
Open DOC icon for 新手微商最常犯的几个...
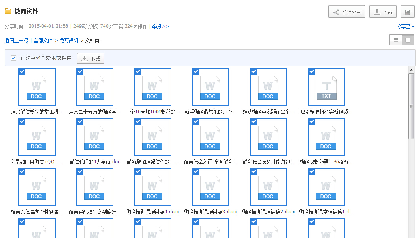click(210, 87)
